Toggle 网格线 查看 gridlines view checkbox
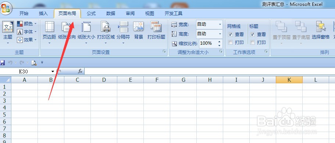The width and height of the screenshot is (335, 143). click(230, 34)
